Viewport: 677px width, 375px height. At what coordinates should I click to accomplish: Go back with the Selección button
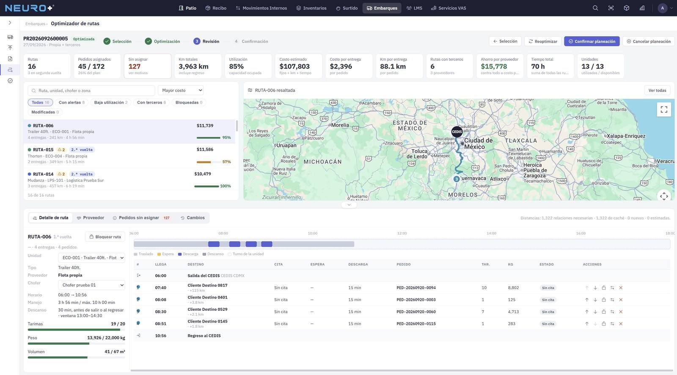(x=505, y=41)
